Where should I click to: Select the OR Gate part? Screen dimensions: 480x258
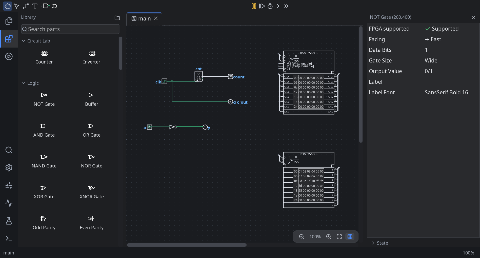click(92, 130)
